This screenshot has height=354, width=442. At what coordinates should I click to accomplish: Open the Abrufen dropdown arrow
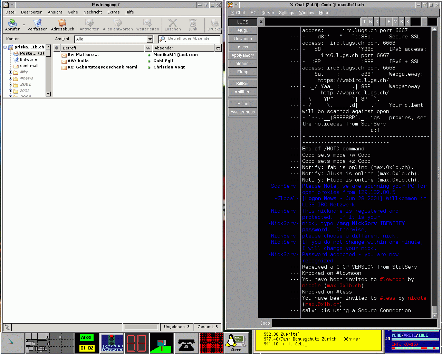point(24,25)
